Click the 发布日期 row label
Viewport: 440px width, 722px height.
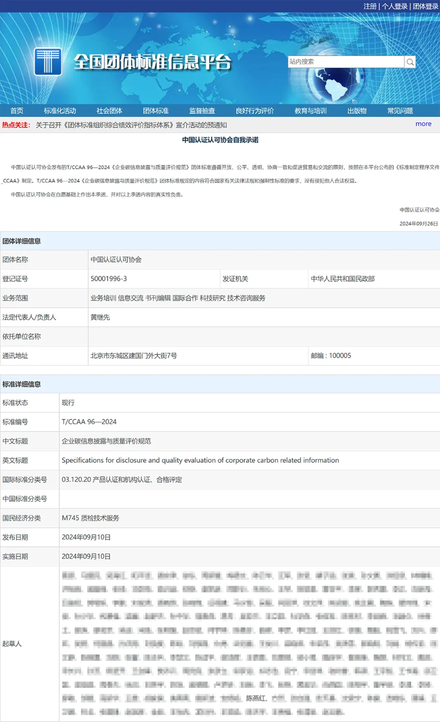point(15,538)
